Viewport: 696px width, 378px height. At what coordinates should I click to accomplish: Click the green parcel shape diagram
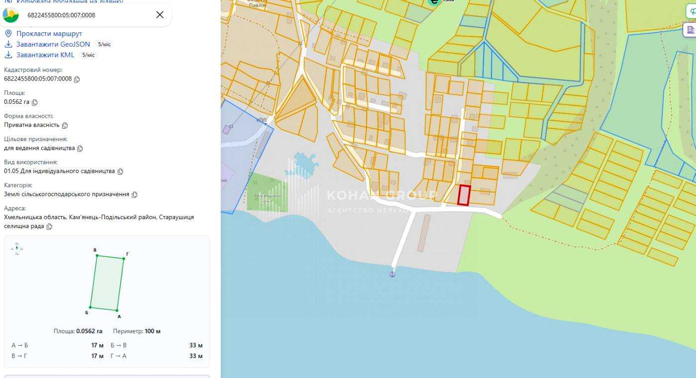pos(107,283)
